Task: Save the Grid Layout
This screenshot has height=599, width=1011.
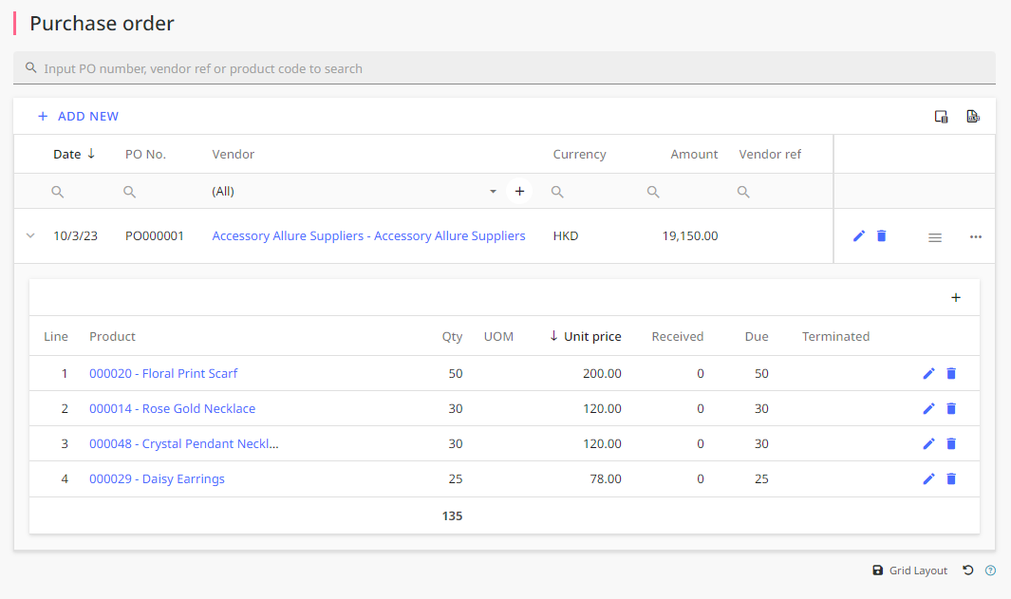Action: point(909,570)
